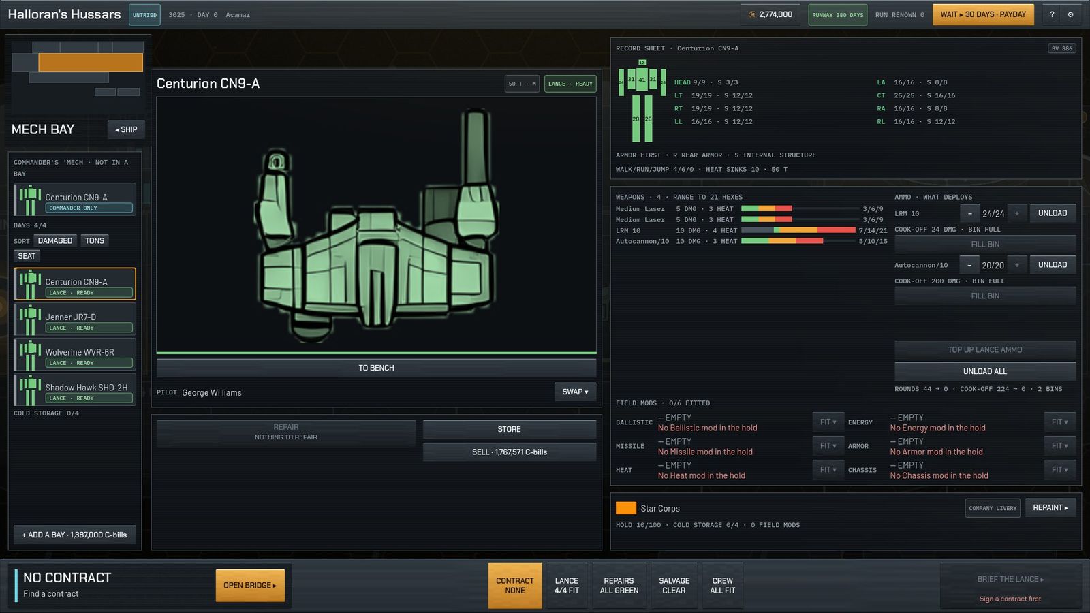Open the settings gear icon
Image resolution: width=1090 pixels, height=613 pixels.
click(1070, 14)
